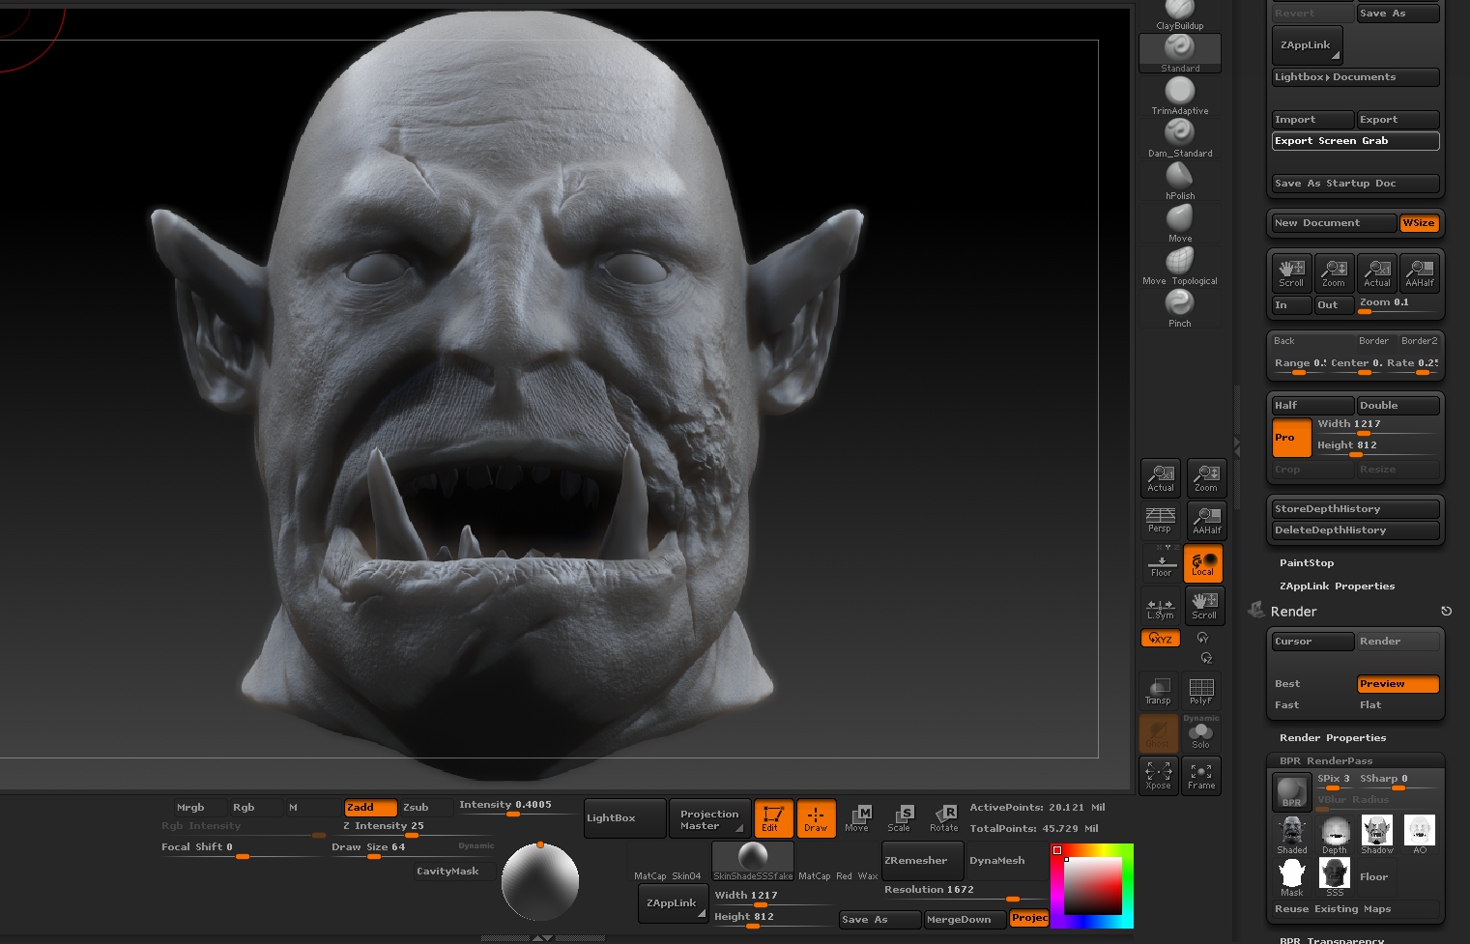Enable Mrgb paint mode
The height and width of the screenshot is (944, 1470).
coord(200,807)
